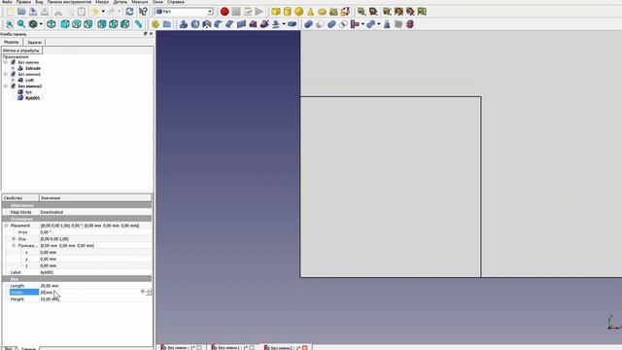Viewport: 622px width, 350px height.
Task: Click the fit selection magnifier icon
Action: (x=21, y=24)
